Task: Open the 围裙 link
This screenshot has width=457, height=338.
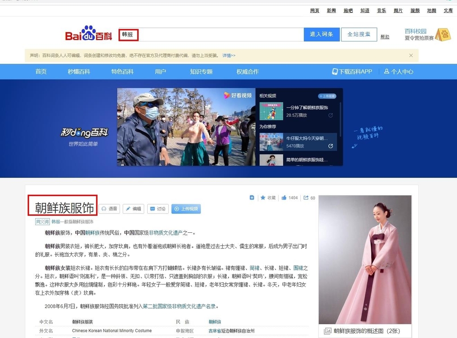Action: 298,268
